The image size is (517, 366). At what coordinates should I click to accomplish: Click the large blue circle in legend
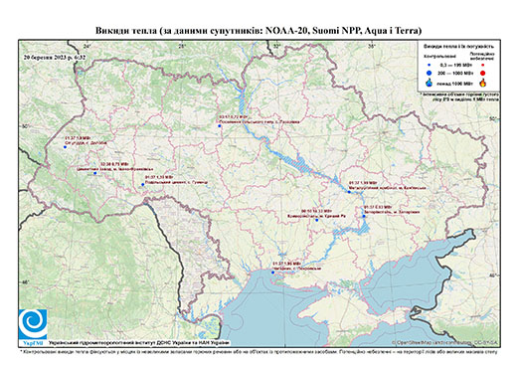[430, 73]
